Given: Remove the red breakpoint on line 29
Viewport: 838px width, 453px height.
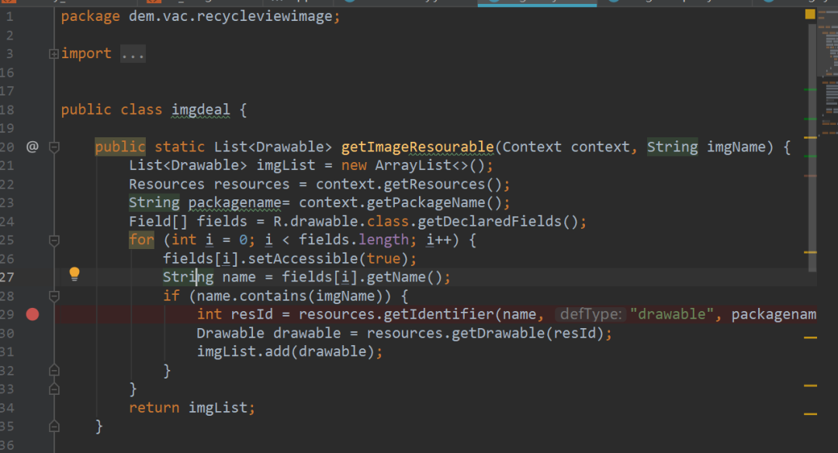Looking at the screenshot, I should tap(33, 314).
